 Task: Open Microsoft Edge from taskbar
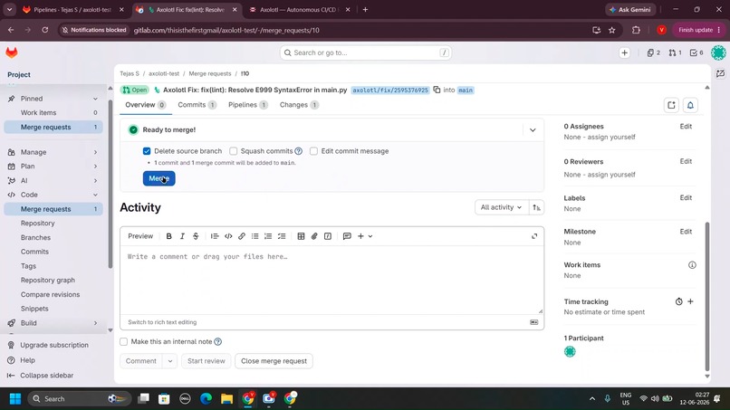(206, 399)
